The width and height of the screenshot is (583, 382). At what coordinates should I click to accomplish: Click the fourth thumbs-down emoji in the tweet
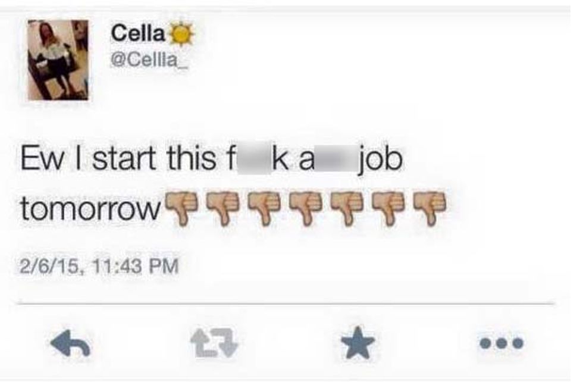pos(306,208)
